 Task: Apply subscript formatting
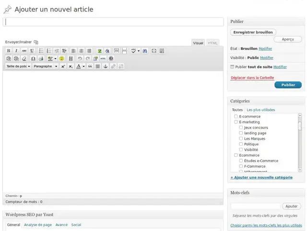click(71, 66)
